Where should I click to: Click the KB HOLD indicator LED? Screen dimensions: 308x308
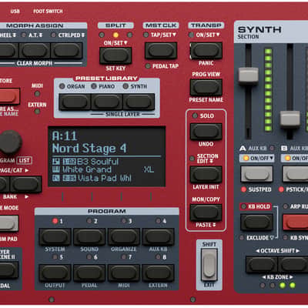[x=243, y=206]
